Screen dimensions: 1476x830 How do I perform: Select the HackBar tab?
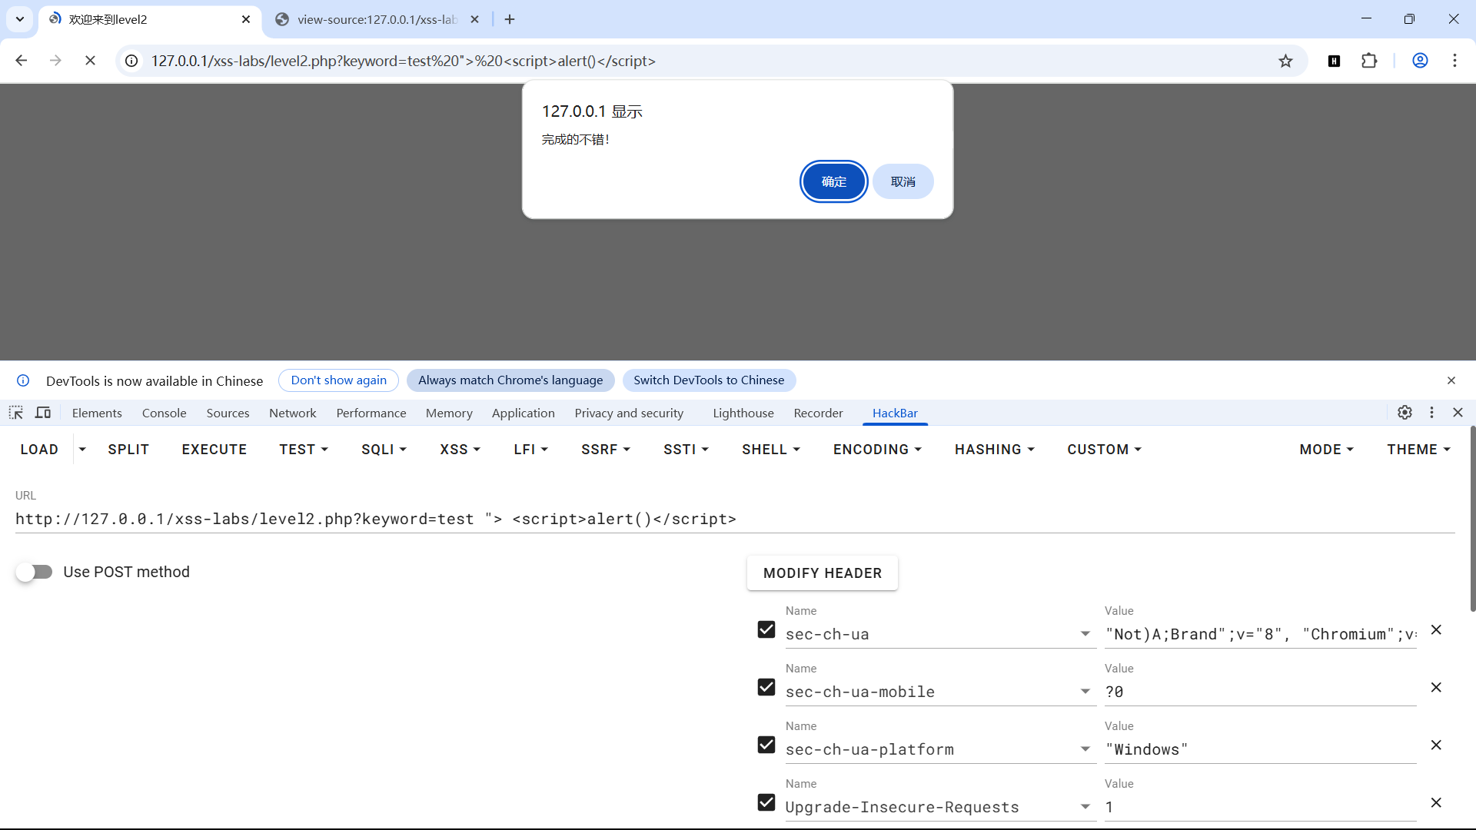click(x=895, y=413)
